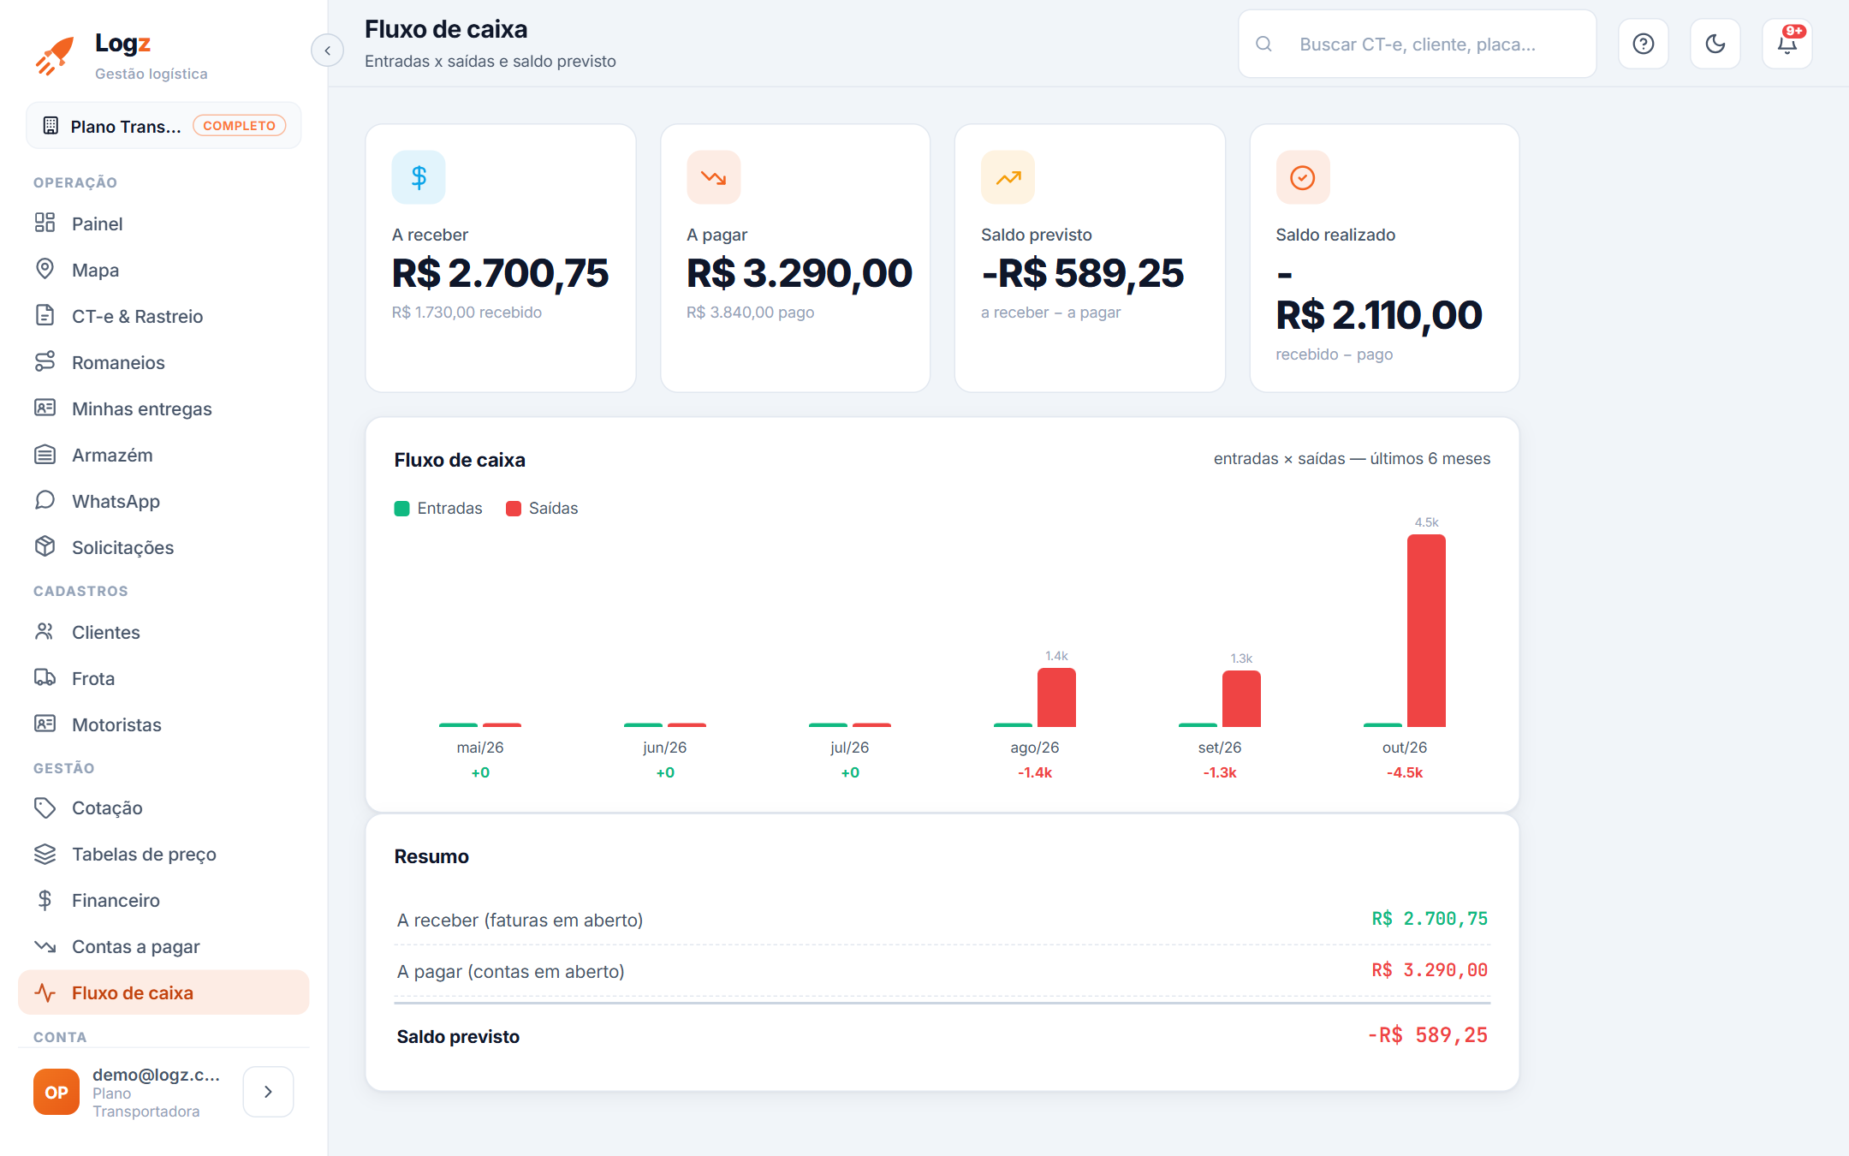Screen dimensions: 1849x1156
Task: Open the Plano Trans... company selector
Action: click(x=163, y=126)
